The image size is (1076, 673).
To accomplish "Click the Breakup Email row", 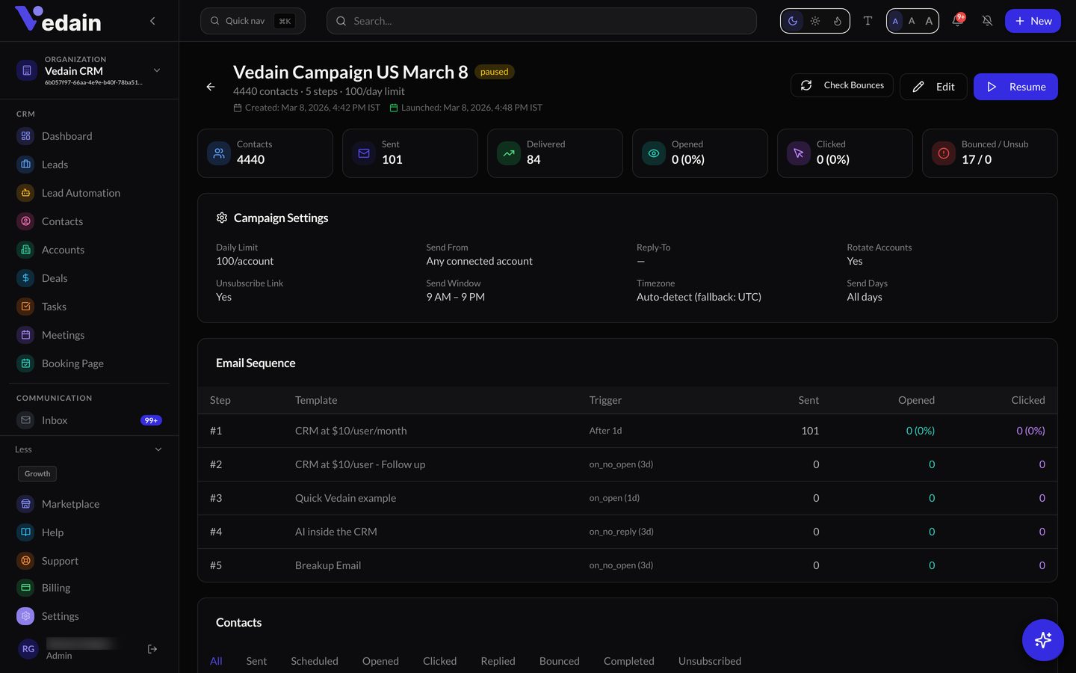I will (x=628, y=565).
